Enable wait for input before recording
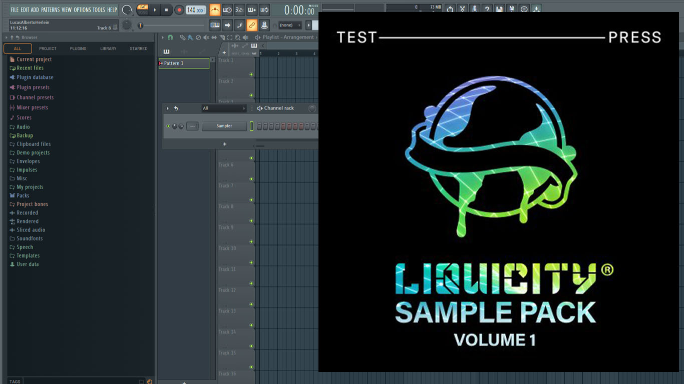The height and width of the screenshot is (384, 684). pos(227,10)
